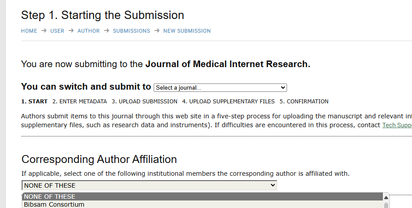Open the 'Select a journal...' dropdown
412x208 pixels.
tap(220, 87)
